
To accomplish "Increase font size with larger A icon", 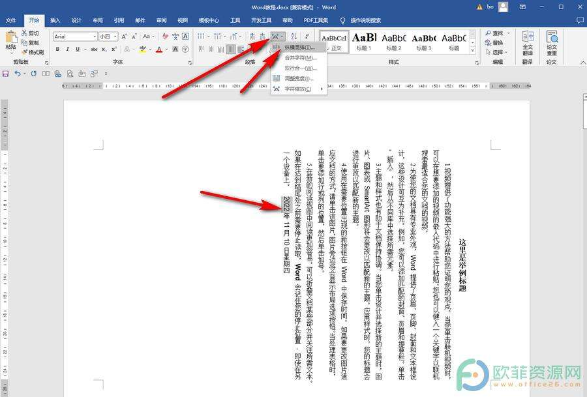I will click(124, 37).
